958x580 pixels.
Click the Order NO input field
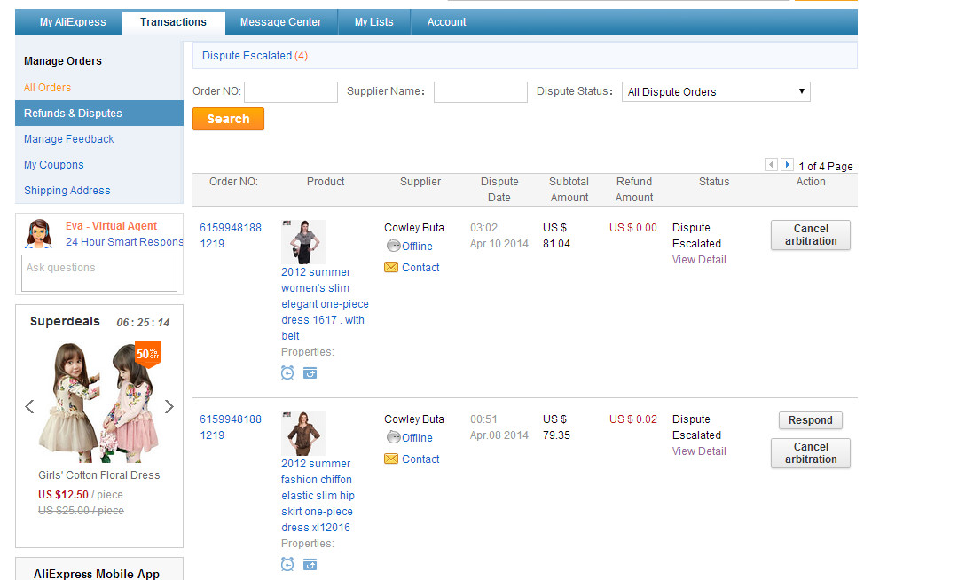291,92
